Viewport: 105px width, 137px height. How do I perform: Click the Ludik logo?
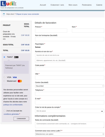click(8, 3)
